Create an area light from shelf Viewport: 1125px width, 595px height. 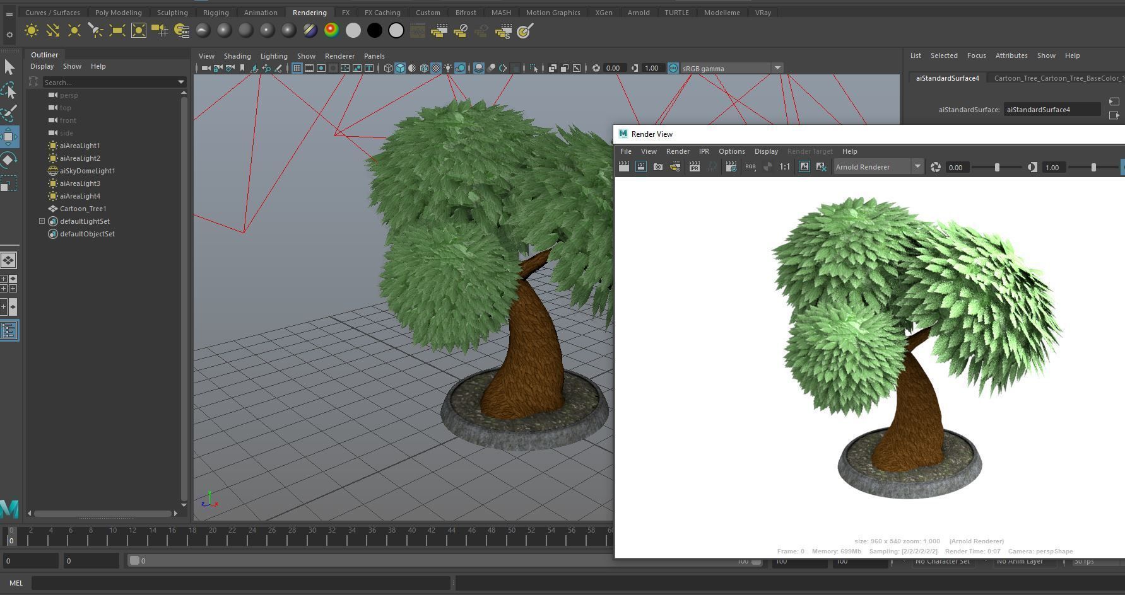point(117,30)
